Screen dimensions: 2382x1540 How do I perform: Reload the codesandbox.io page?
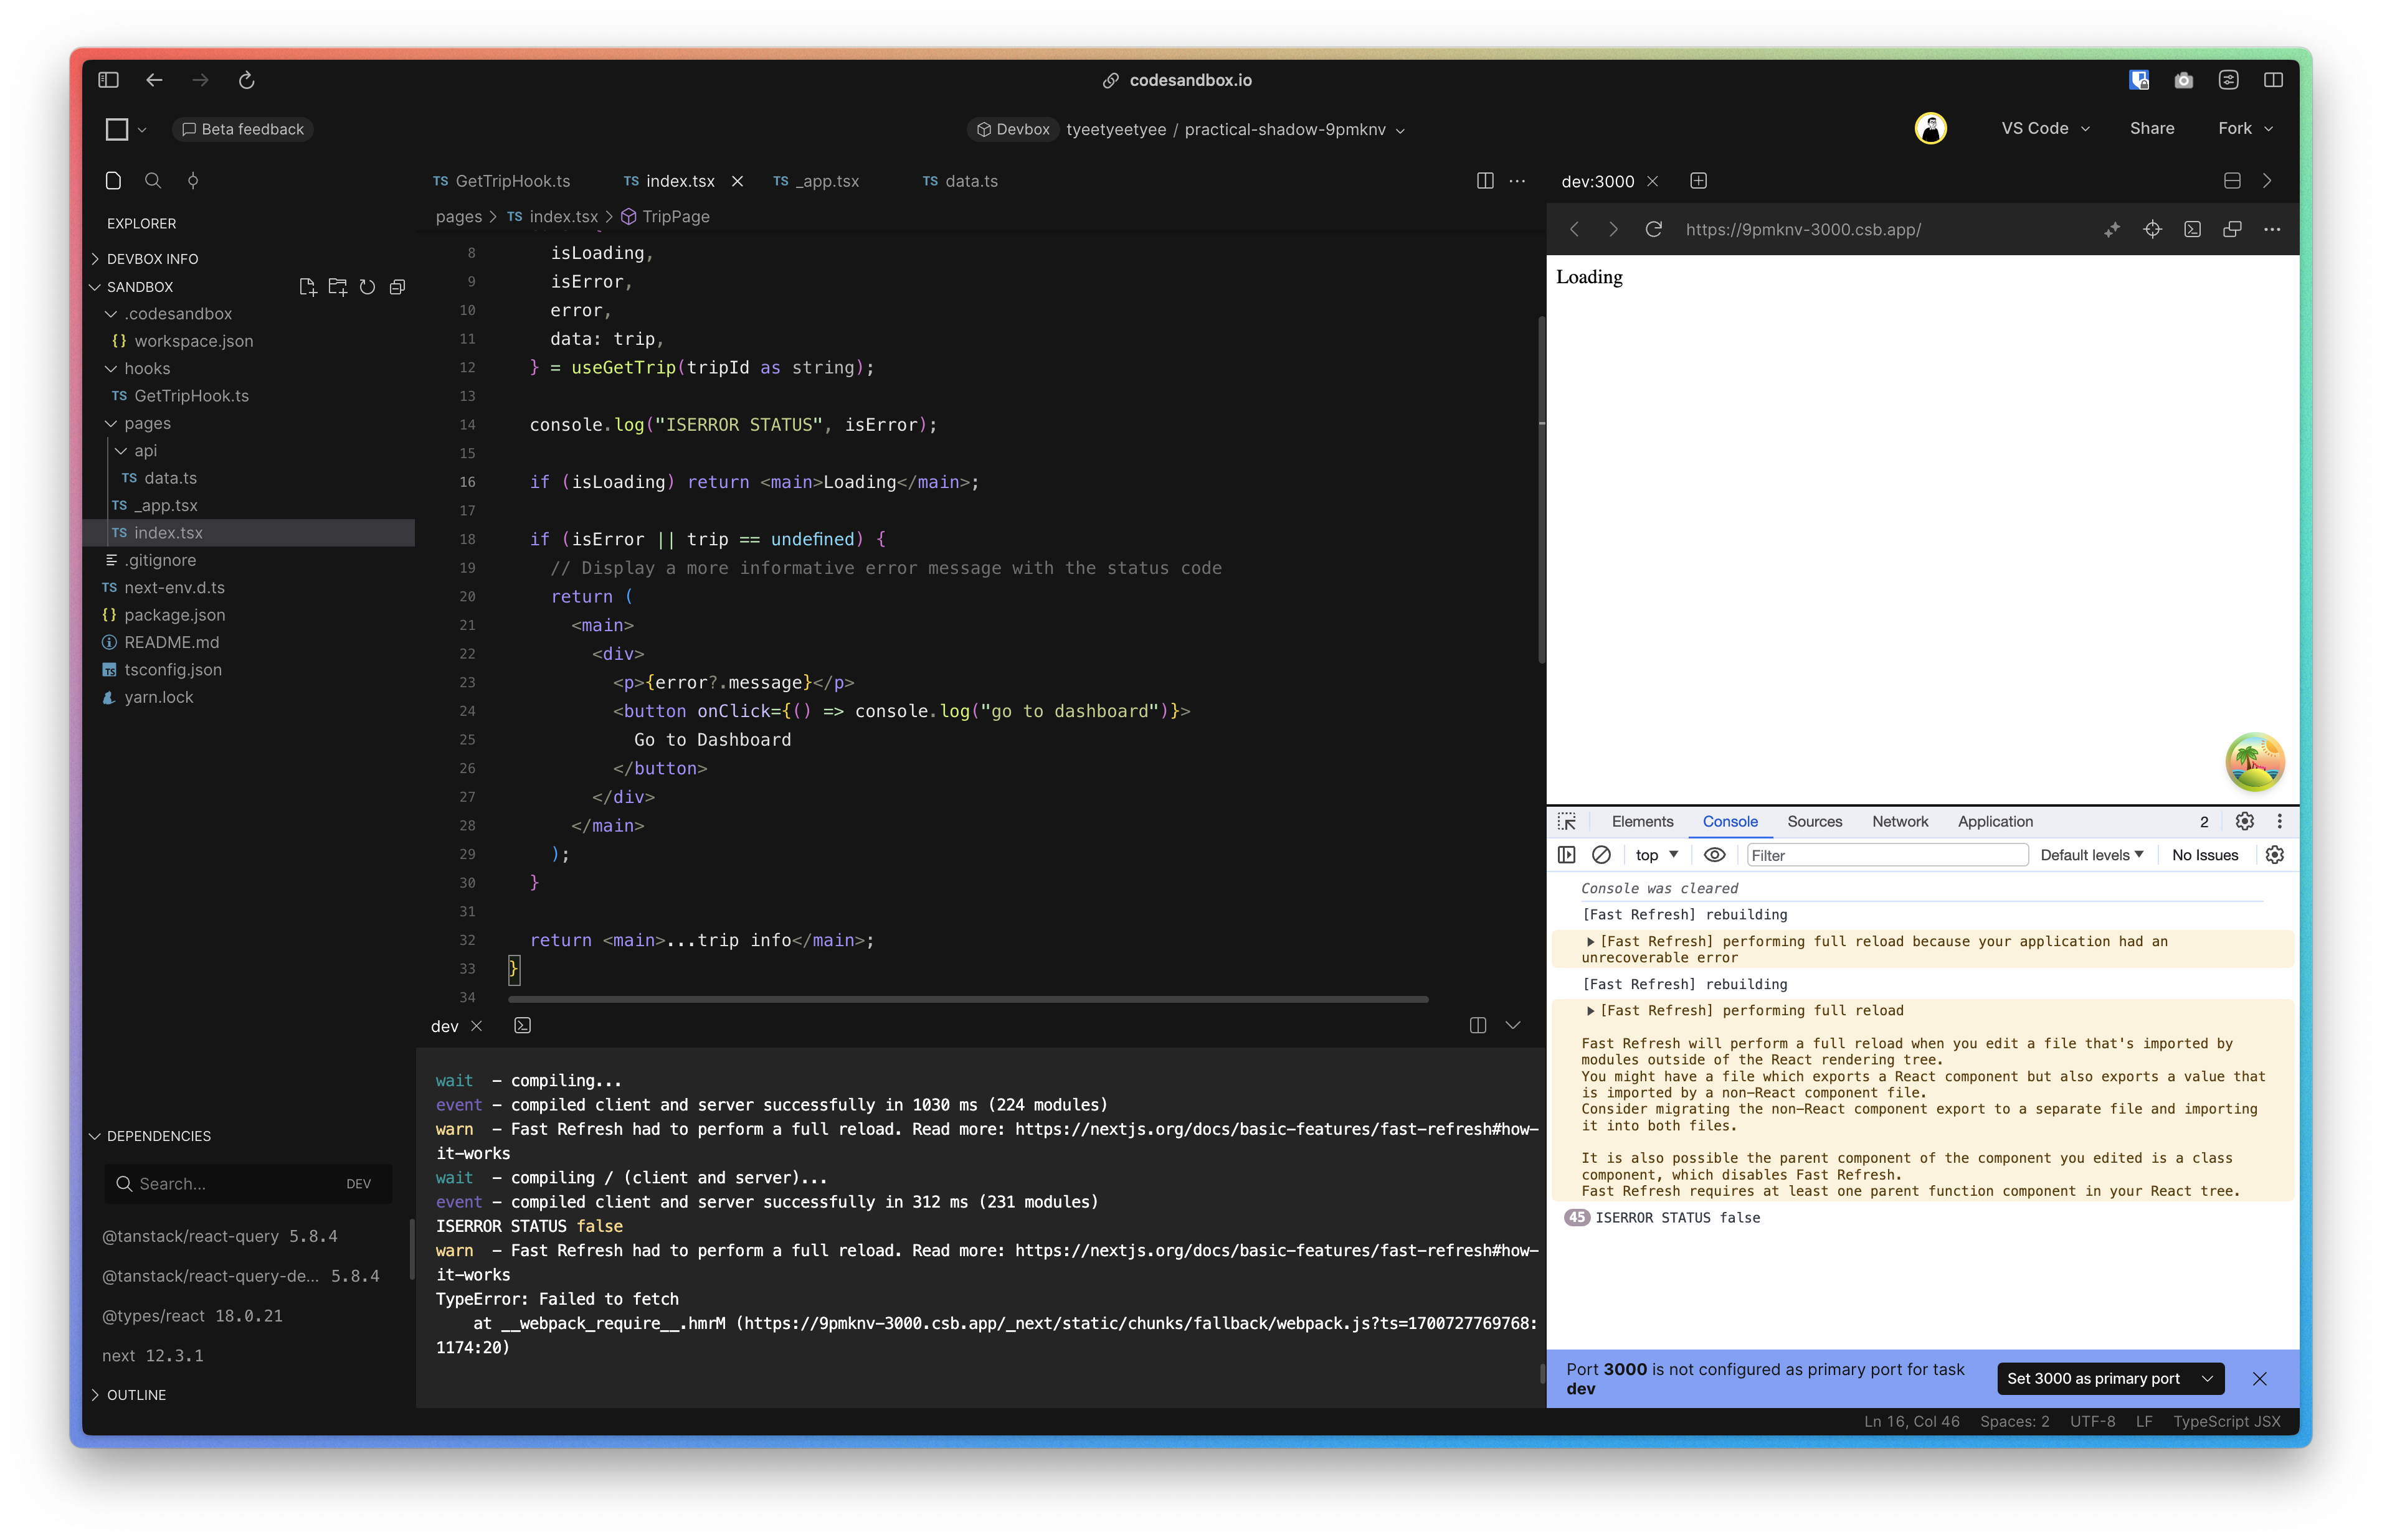point(246,80)
